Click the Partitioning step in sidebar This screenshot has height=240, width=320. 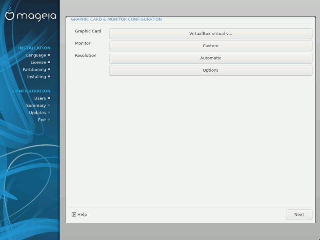[34, 70]
